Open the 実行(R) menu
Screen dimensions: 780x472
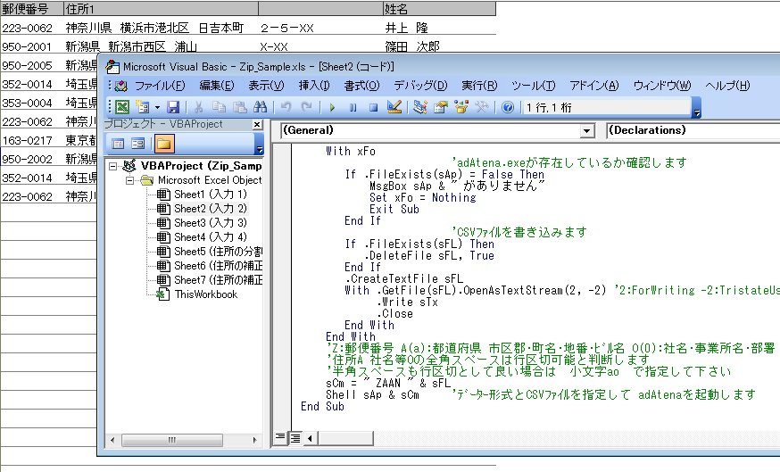point(479,86)
